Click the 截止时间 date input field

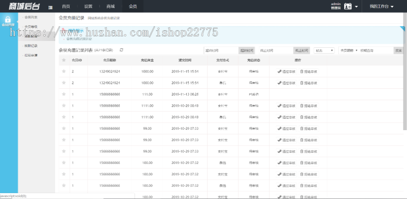[276, 50]
